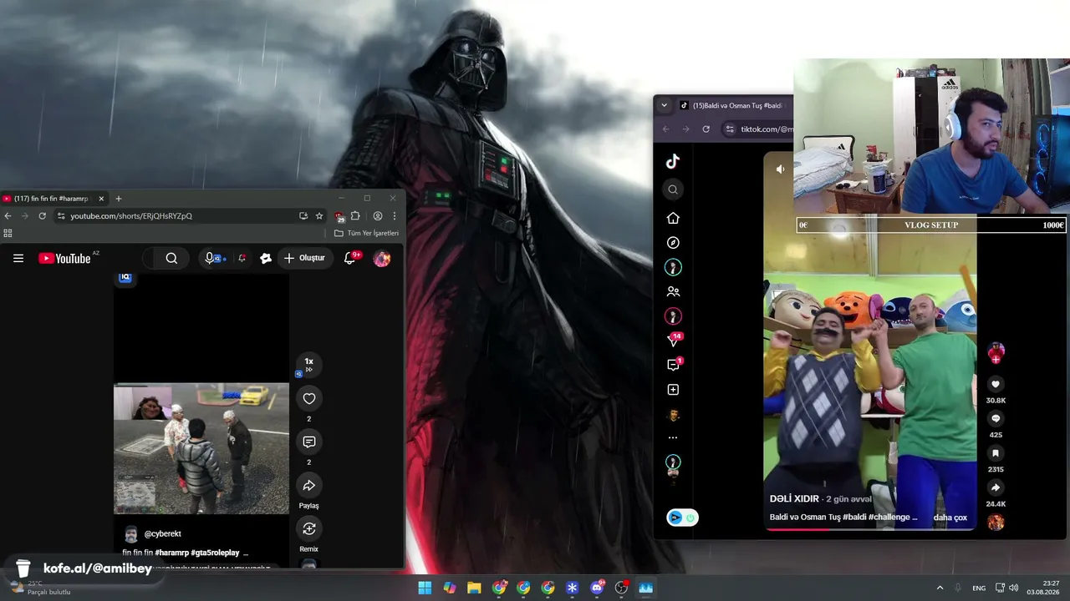Go to TikTok For You home icon
Viewport: 1070px width, 601px height.
673,218
